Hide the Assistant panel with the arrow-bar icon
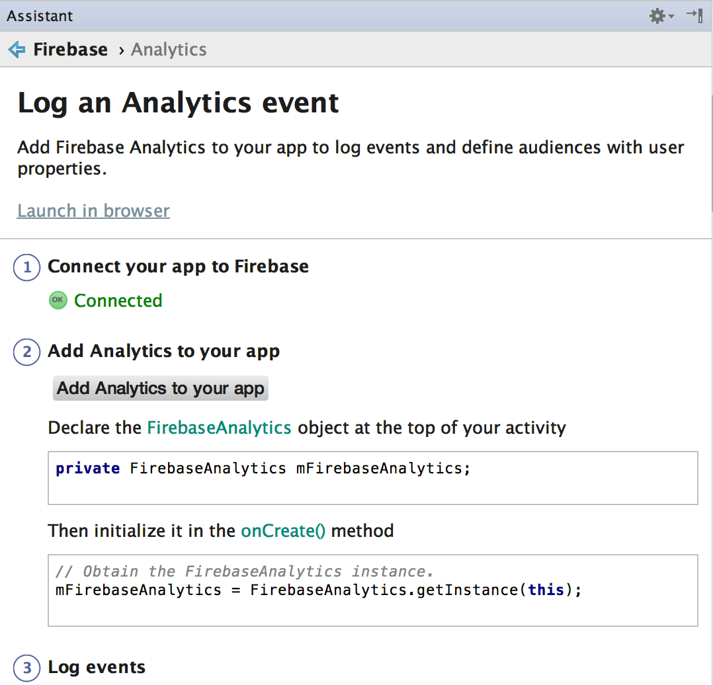Image resolution: width=713 pixels, height=685 pixels. [694, 15]
